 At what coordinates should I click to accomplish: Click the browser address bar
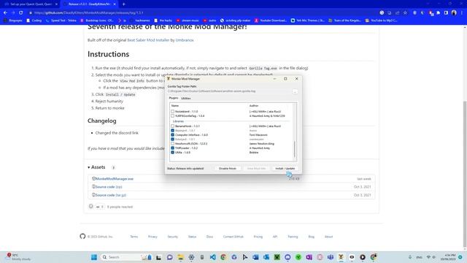point(203,13)
